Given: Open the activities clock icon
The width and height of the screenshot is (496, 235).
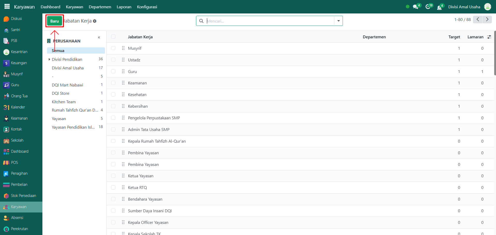Looking at the screenshot, I should tap(428, 7).
